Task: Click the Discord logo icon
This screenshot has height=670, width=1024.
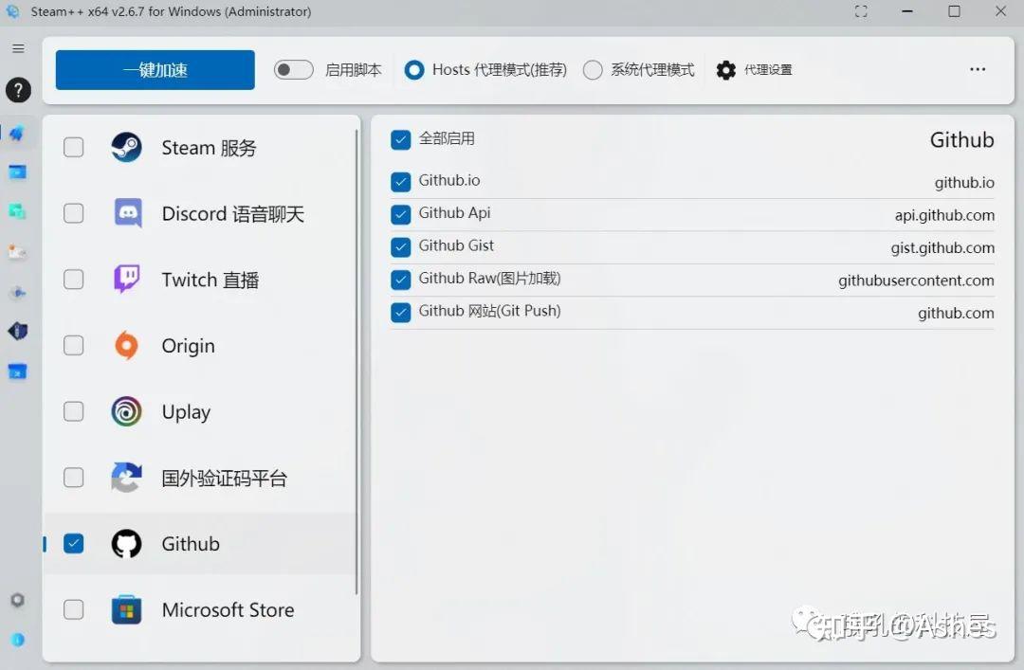Action: pos(128,213)
